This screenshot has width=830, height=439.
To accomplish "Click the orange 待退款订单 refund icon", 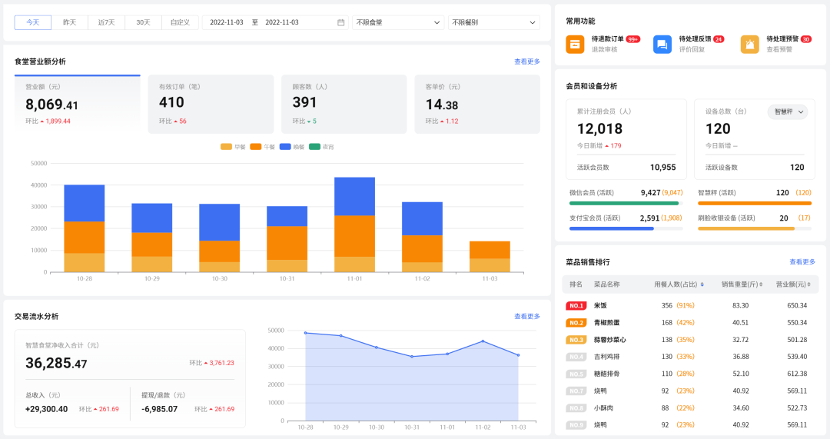I will click(x=575, y=44).
